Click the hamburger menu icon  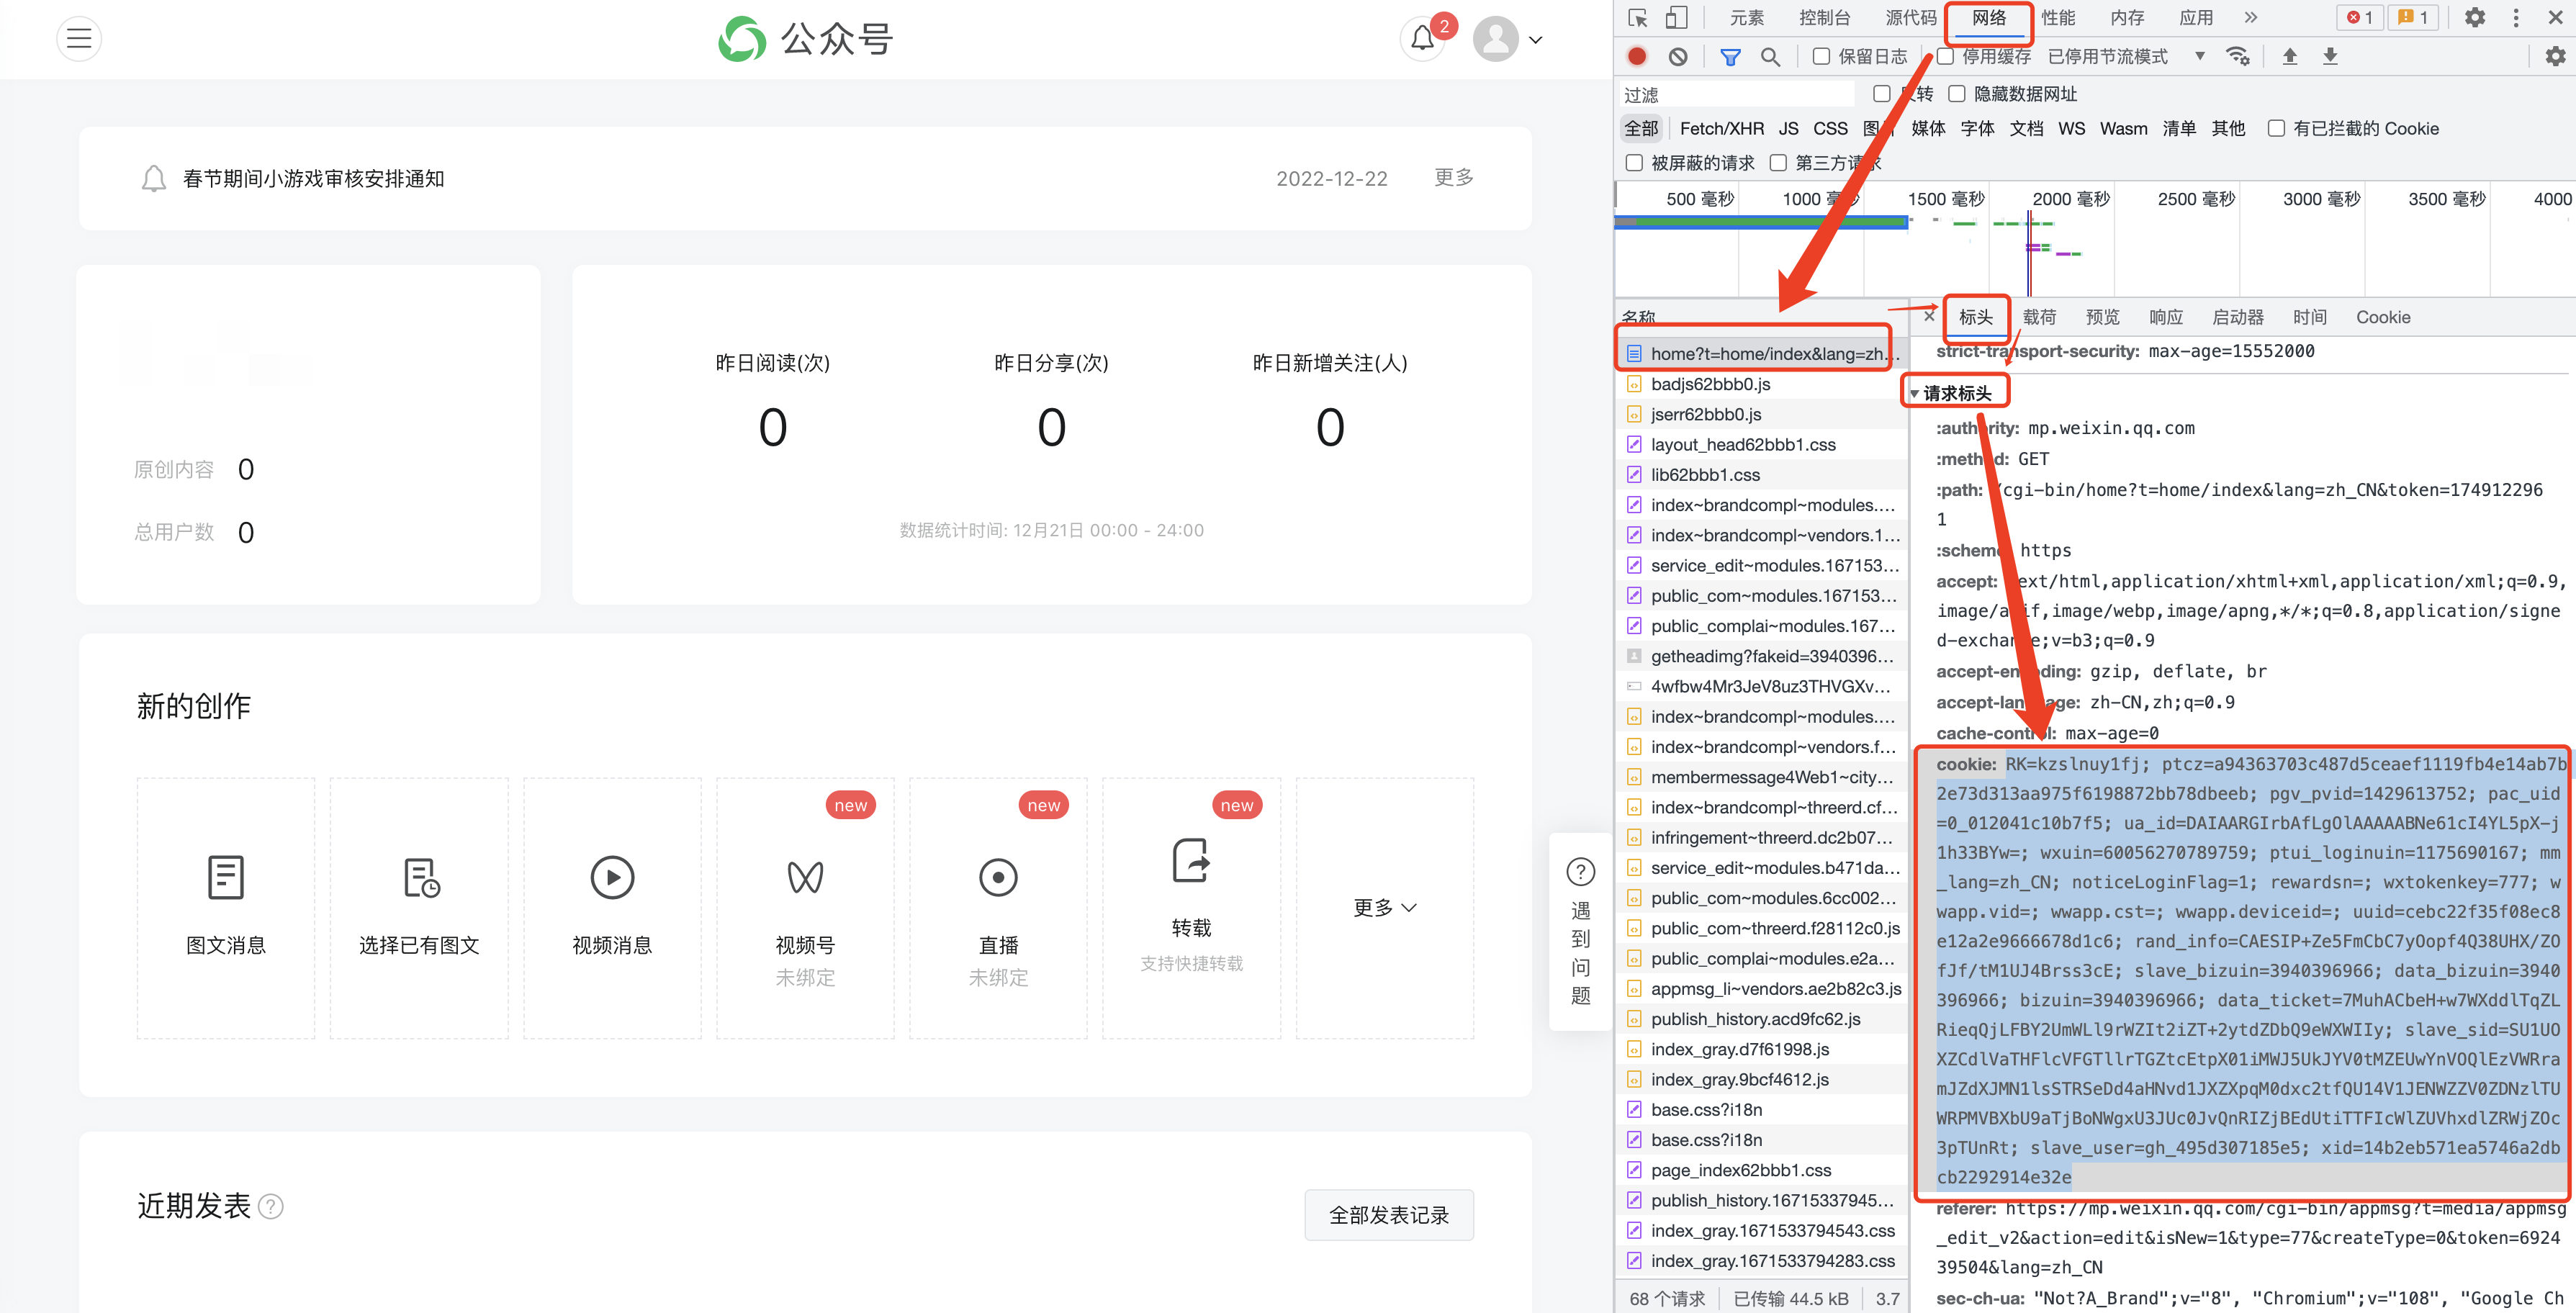(x=79, y=39)
